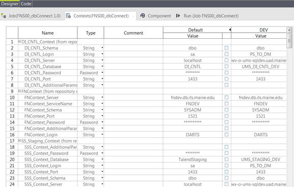The image size is (294, 187).
Task: Click the Default context header
Action: pos(195,30)
